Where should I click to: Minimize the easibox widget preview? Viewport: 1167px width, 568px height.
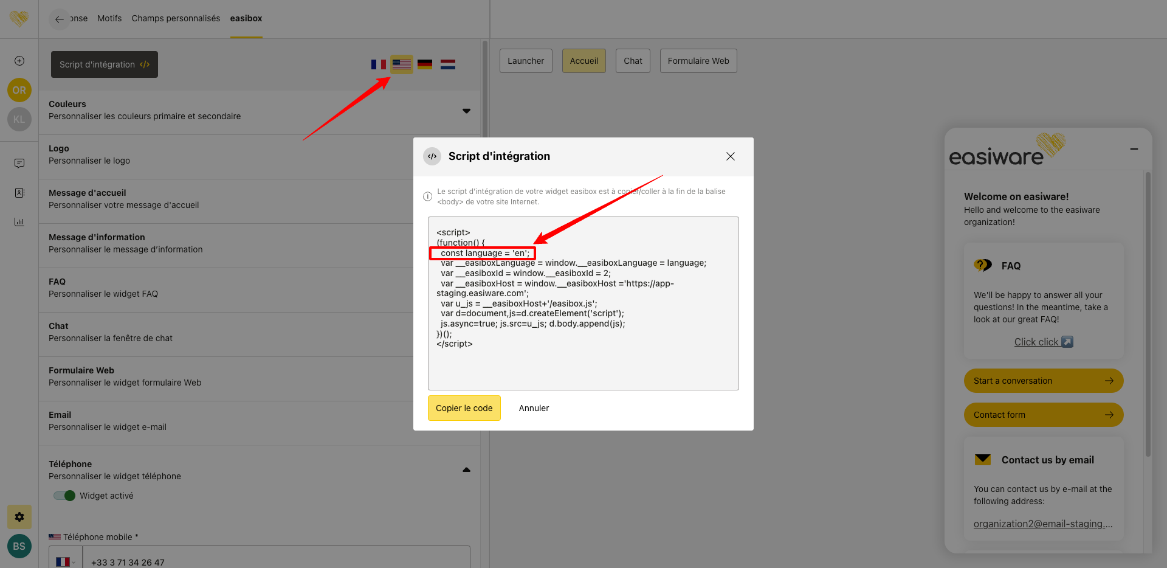coord(1134,149)
